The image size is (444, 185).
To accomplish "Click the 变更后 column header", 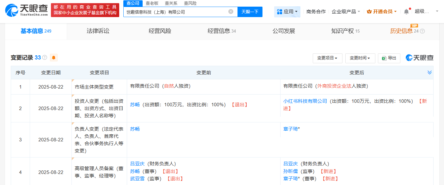I will pyautogui.click(x=357, y=73).
